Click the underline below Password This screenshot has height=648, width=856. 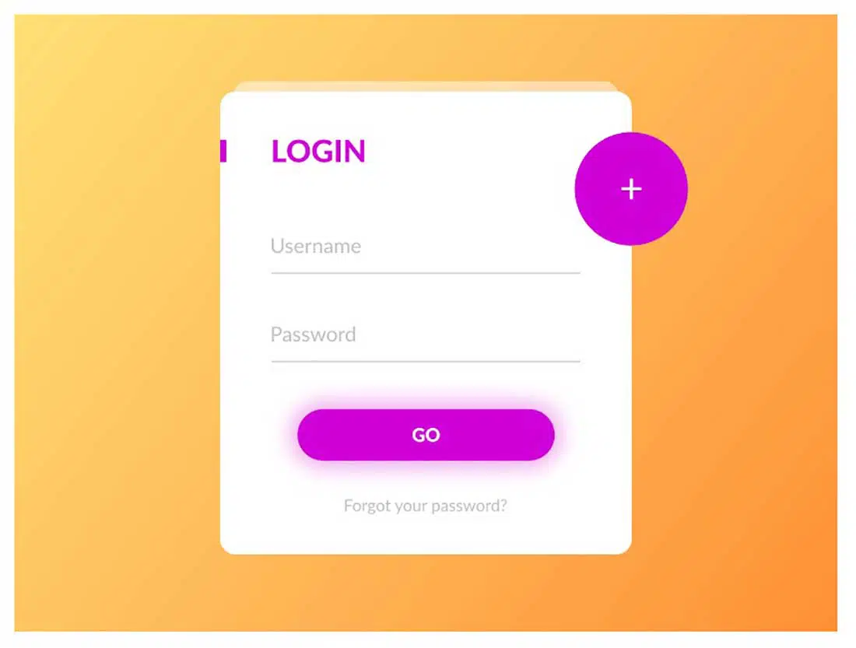coord(425,361)
